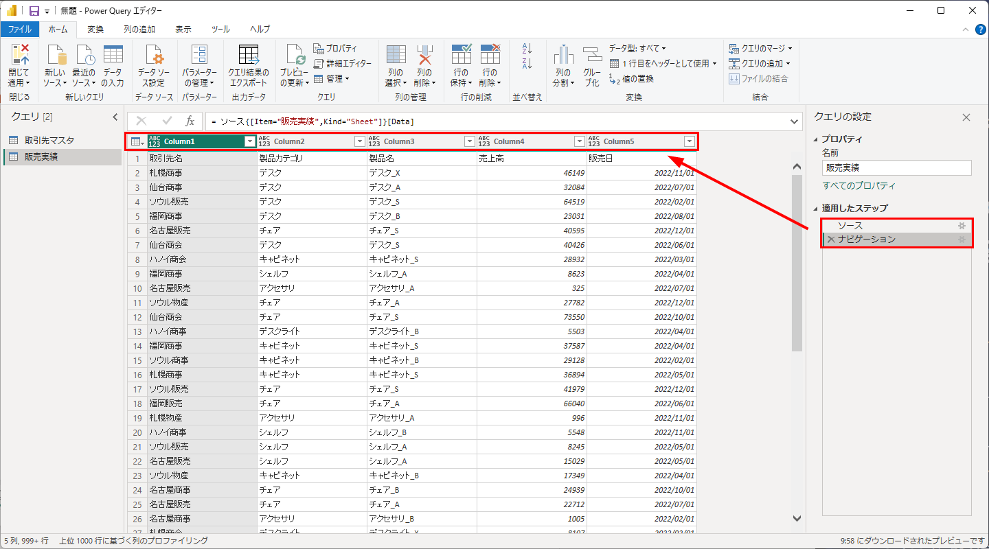Delete the ナビゲーション step with X
This screenshot has width=989, height=549.
[830, 240]
